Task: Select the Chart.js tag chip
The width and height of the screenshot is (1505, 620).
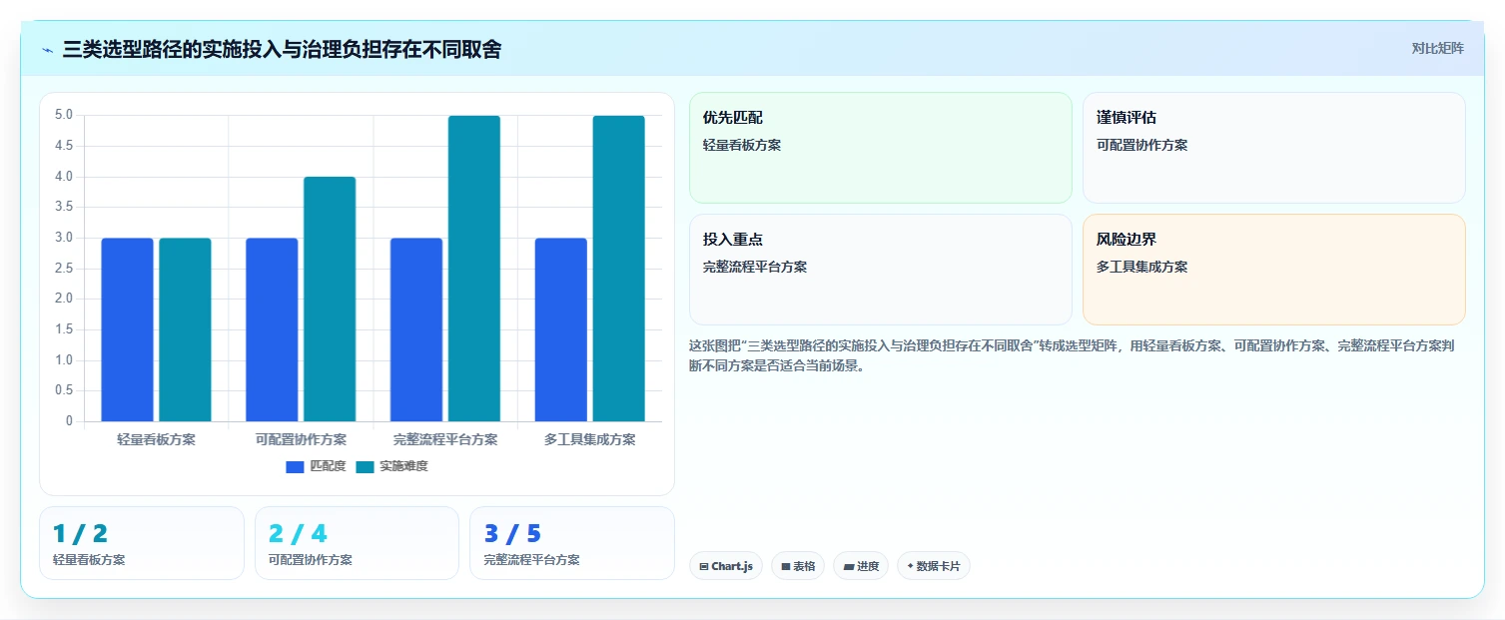Action: click(726, 566)
